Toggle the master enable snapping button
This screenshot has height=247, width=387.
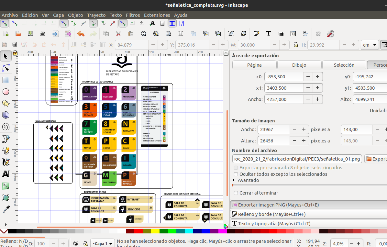tap(5, 23)
